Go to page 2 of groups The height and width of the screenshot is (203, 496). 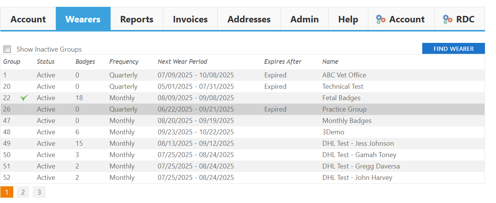[23, 192]
